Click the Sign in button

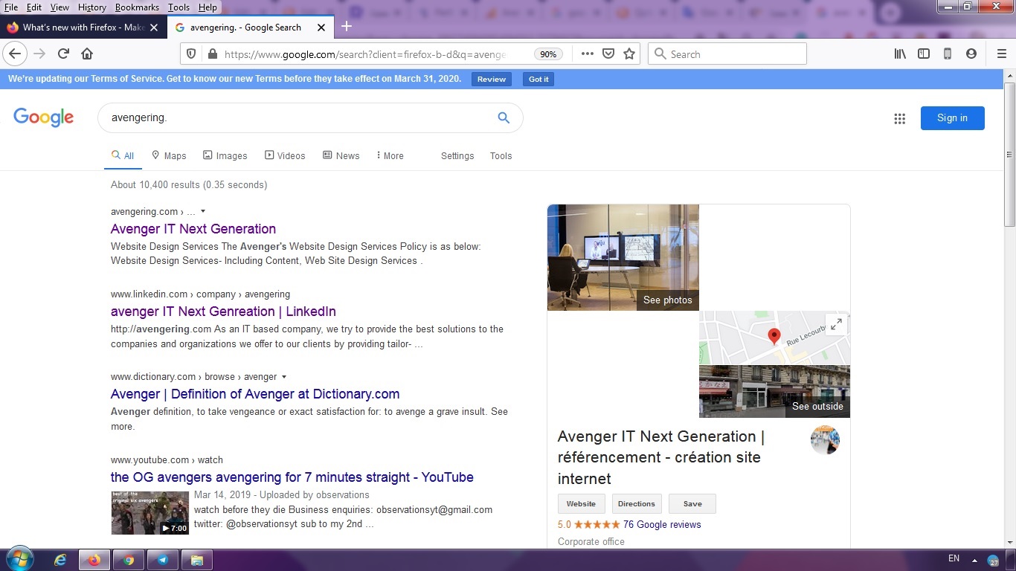click(x=952, y=118)
